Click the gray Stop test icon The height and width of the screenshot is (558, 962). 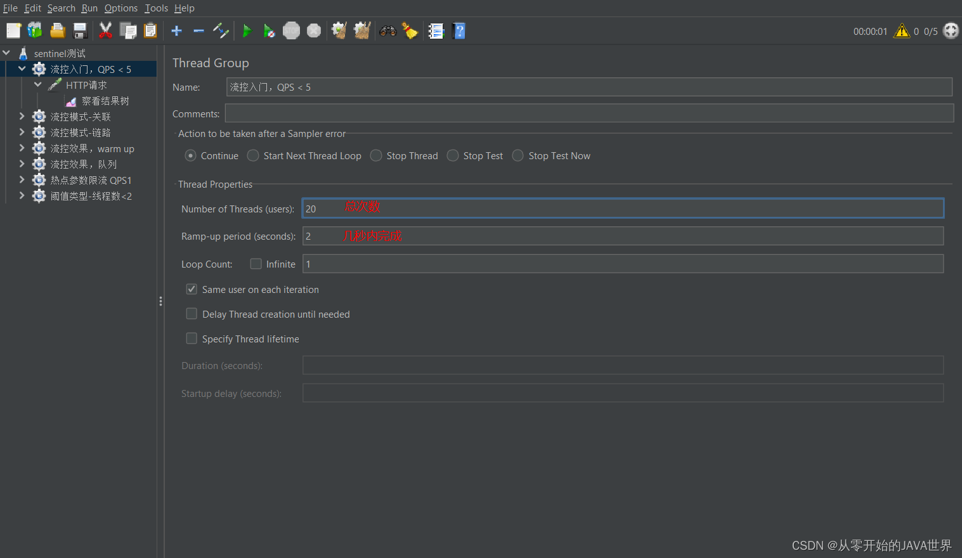click(291, 30)
